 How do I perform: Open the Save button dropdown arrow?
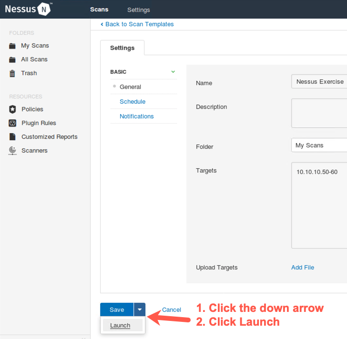click(140, 310)
